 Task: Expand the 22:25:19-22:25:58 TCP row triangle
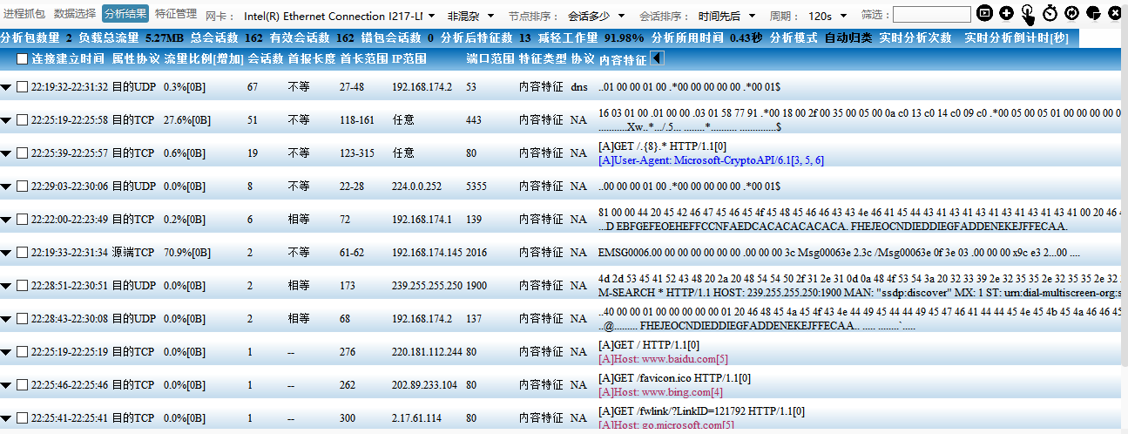[x=7, y=120]
